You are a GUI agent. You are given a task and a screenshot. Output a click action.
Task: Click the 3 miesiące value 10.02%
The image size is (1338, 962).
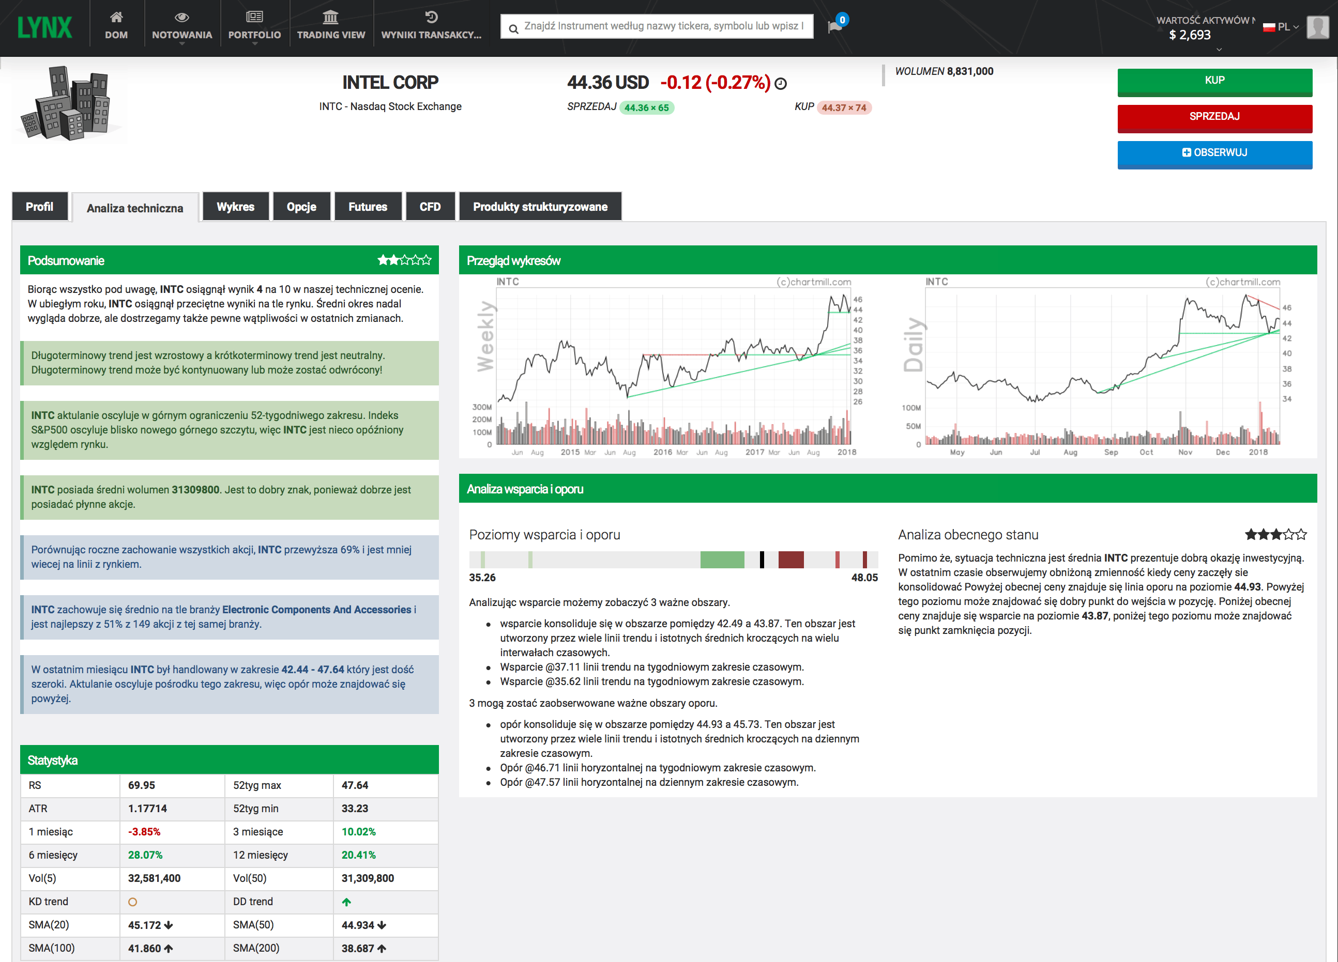[x=359, y=832]
